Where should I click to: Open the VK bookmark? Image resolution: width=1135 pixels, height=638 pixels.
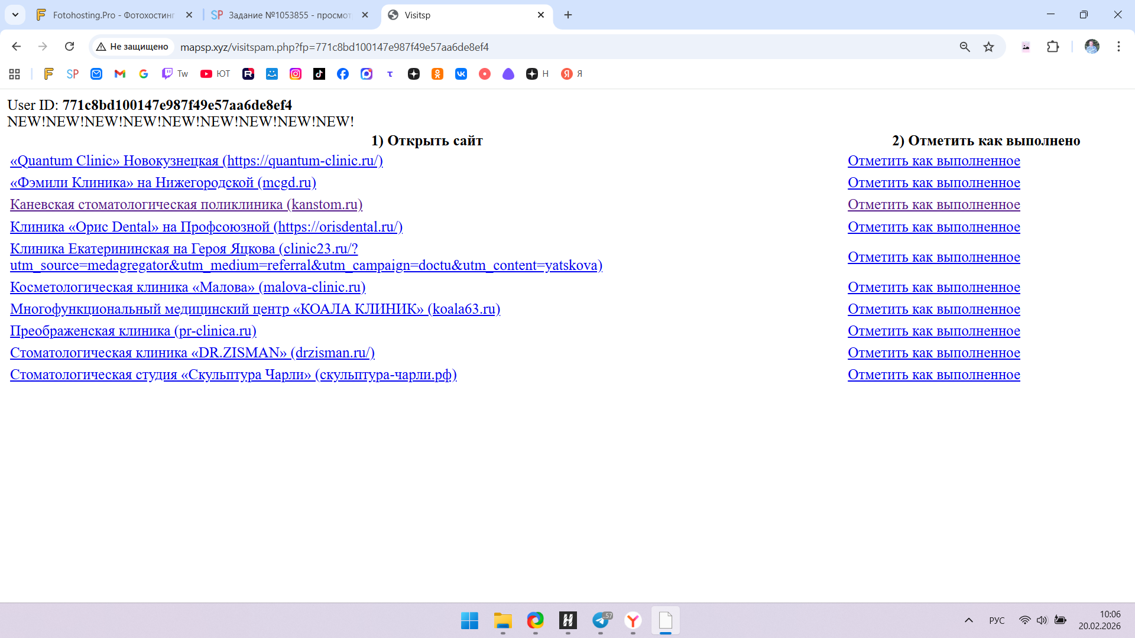pos(461,74)
